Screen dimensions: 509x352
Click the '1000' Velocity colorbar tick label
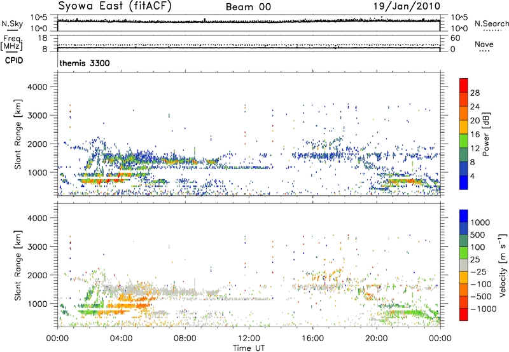480,222
